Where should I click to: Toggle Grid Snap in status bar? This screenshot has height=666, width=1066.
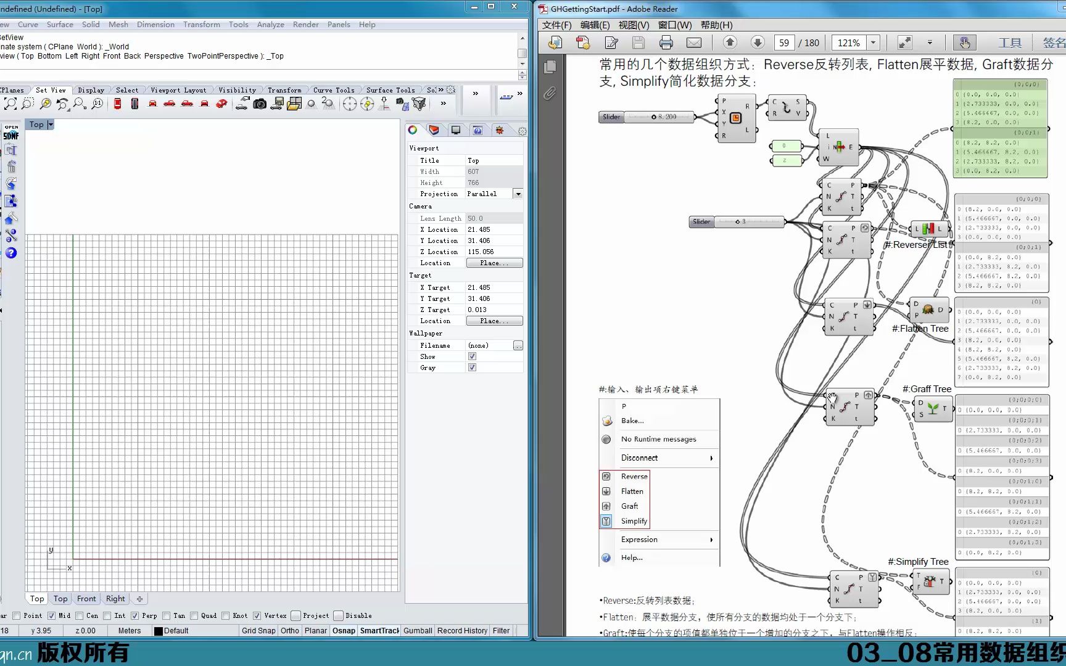pyautogui.click(x=258, y=630)
